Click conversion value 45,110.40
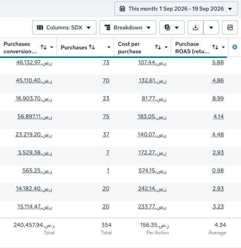This screenshot has width=241, height=248. click(34, 81)
